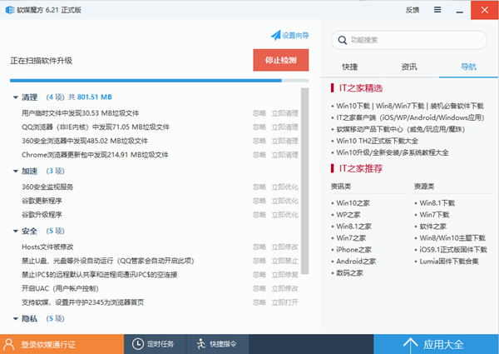Open Win10之家 link
This screenshot has width=499, height=354.
pos(353,203)
